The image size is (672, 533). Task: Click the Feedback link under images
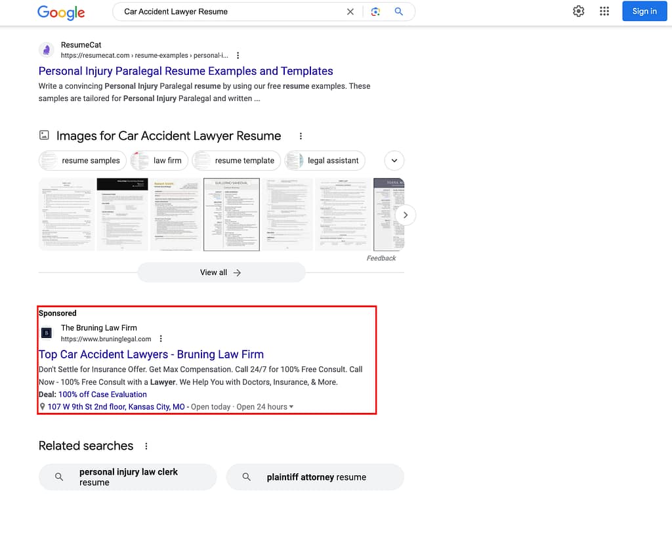pyautogui.click(x=381, y=258)
